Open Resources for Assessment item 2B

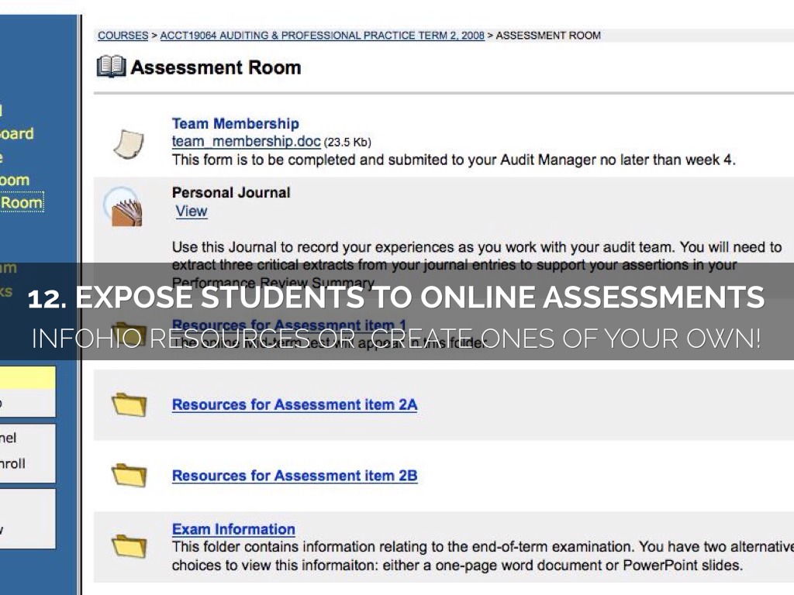tap(294, 476)
